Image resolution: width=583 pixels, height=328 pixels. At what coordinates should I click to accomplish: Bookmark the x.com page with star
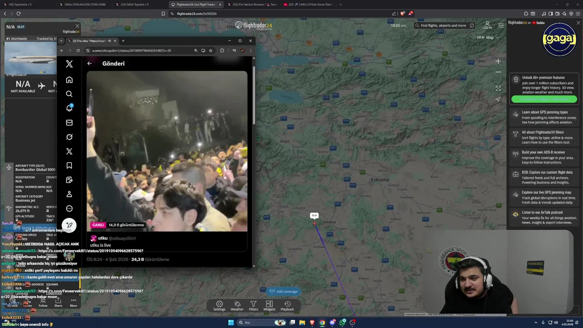click(210, 51)
